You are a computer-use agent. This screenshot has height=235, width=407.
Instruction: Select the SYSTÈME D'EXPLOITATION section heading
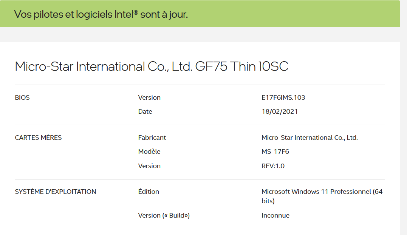coord(56,192)
